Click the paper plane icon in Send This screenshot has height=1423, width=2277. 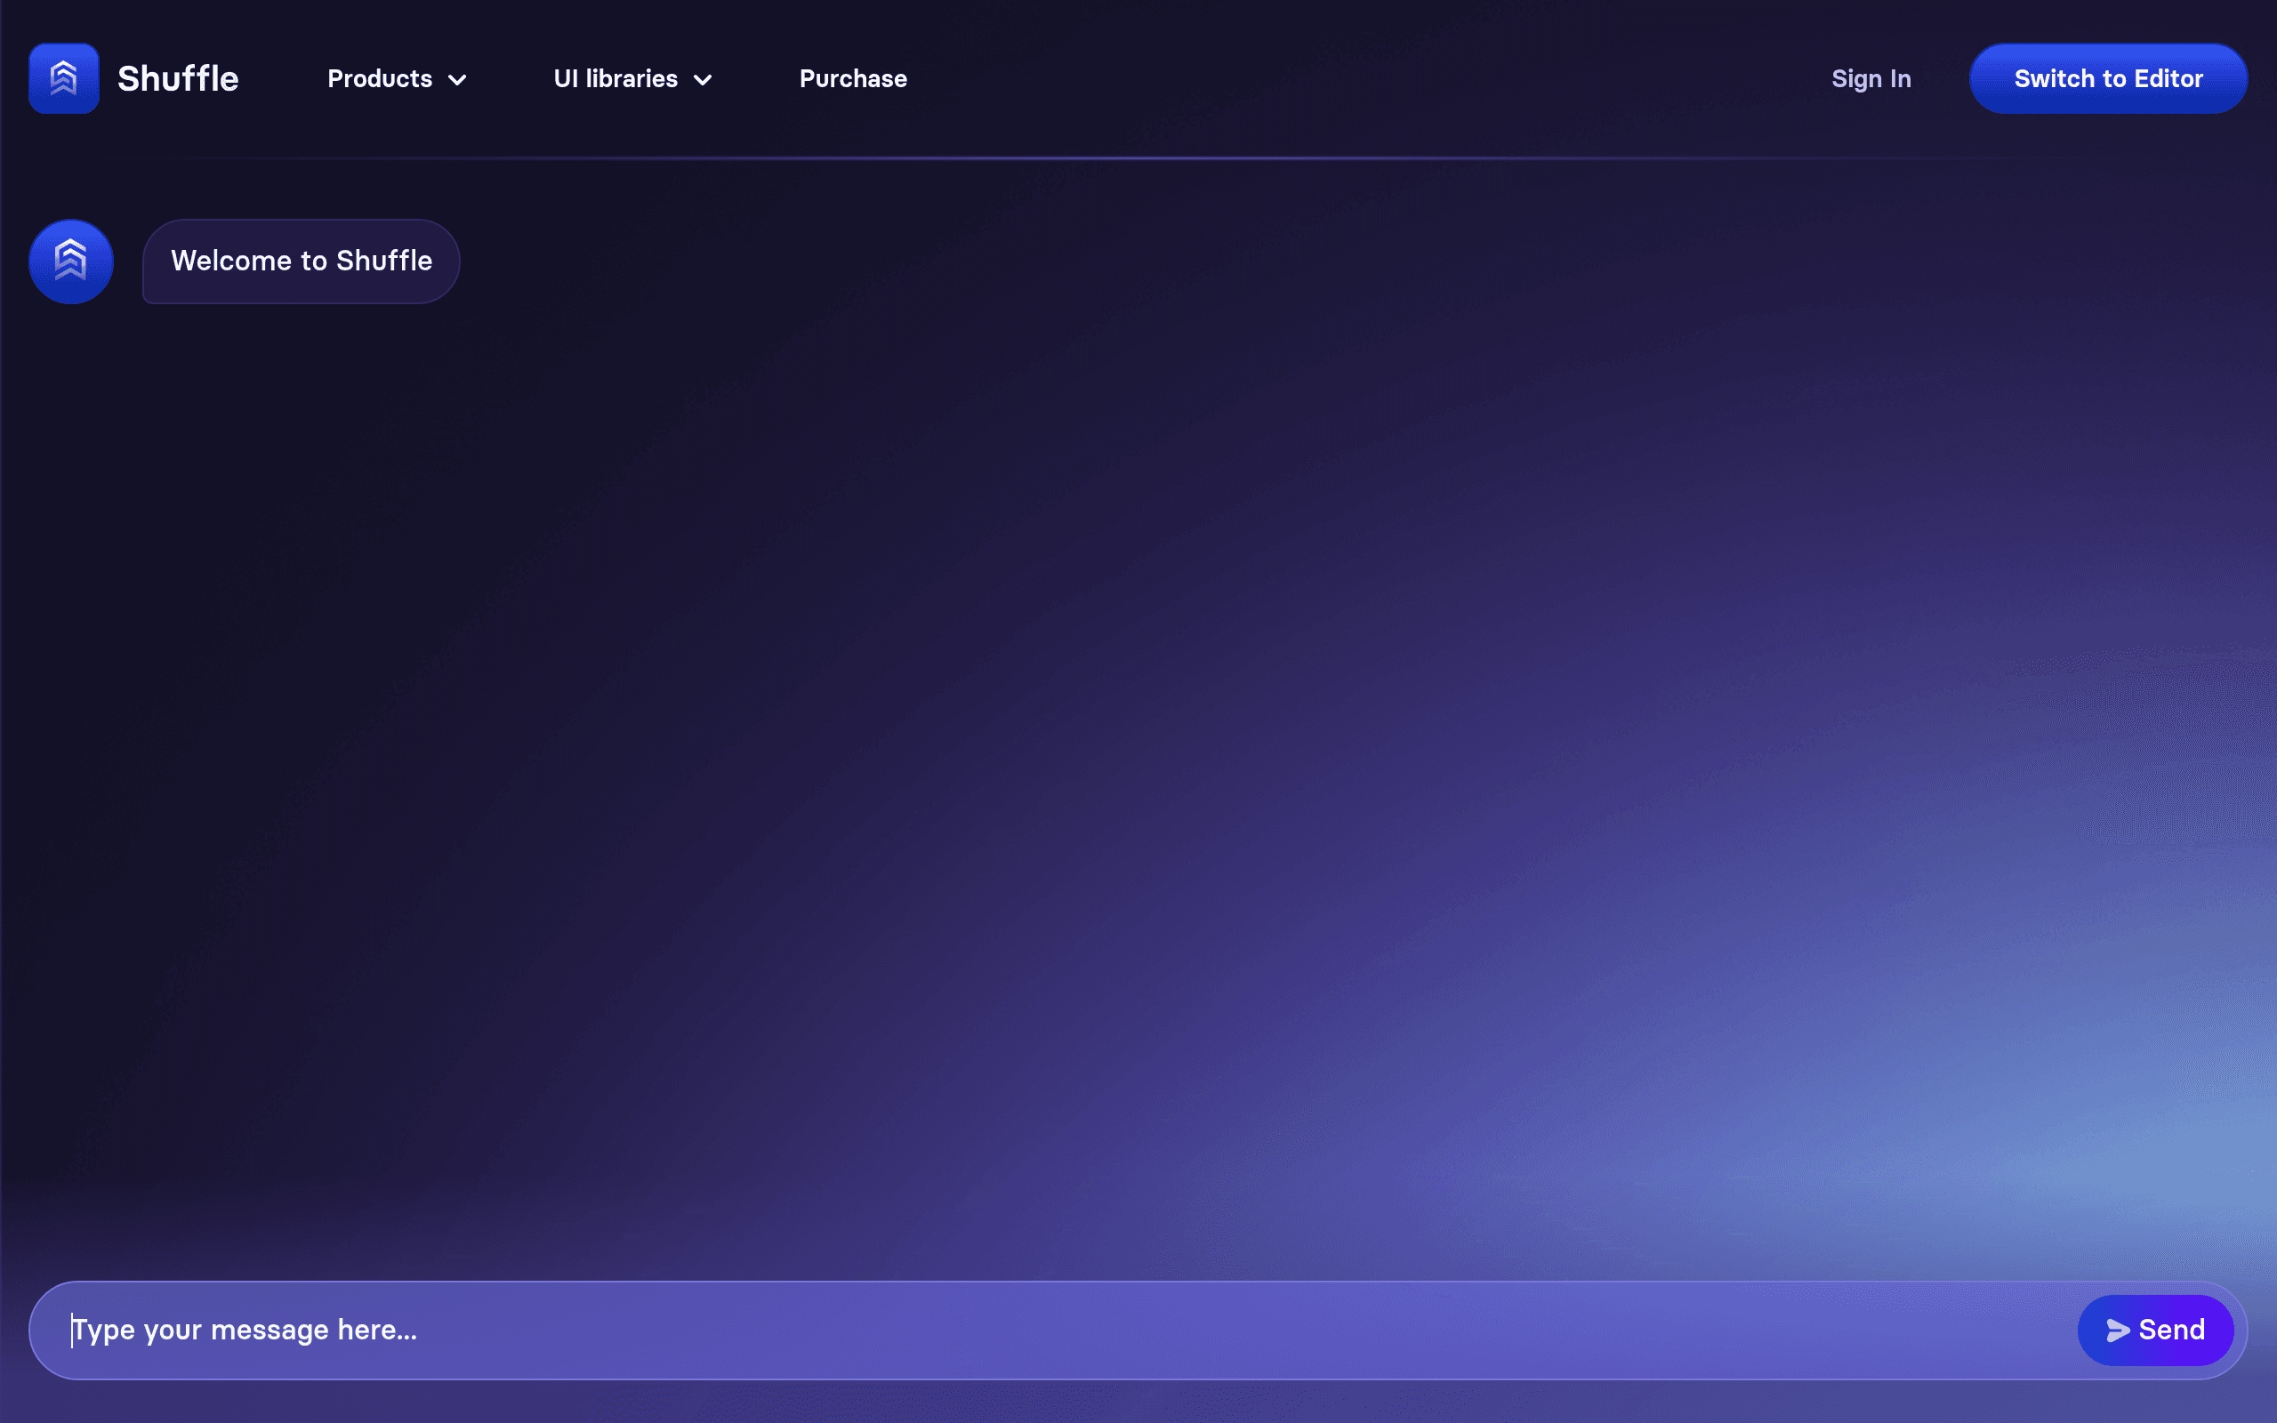(2117, 1330)
